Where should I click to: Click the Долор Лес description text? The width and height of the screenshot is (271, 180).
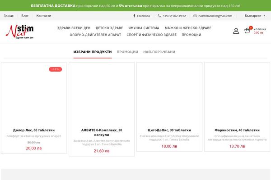click(34, 136)
